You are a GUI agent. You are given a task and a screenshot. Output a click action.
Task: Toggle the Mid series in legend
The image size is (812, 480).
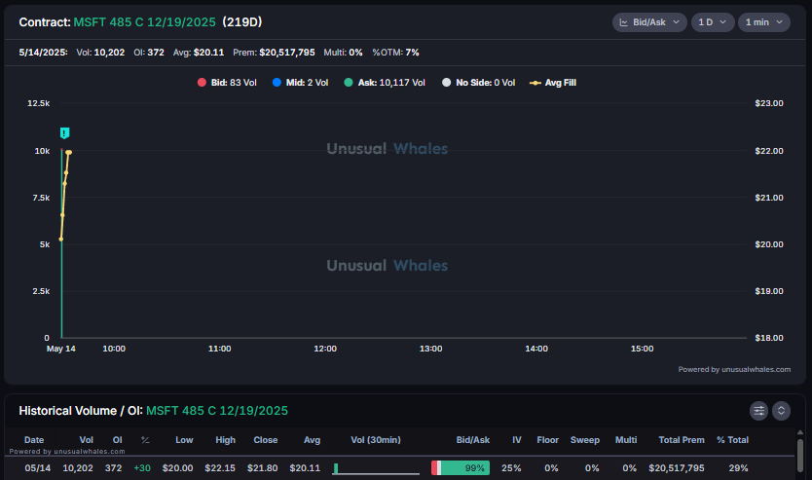(300, 83)
